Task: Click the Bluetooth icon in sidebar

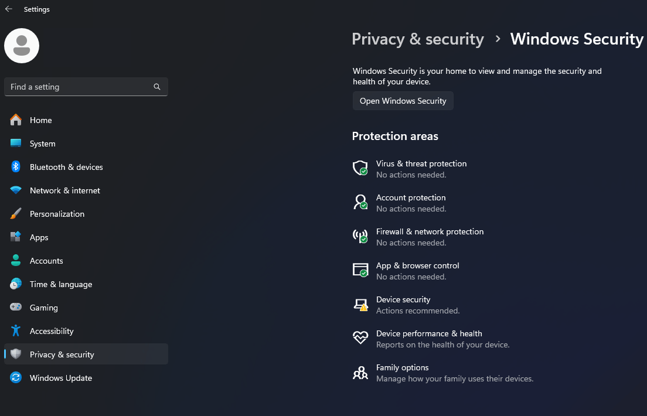Action: 16,167
